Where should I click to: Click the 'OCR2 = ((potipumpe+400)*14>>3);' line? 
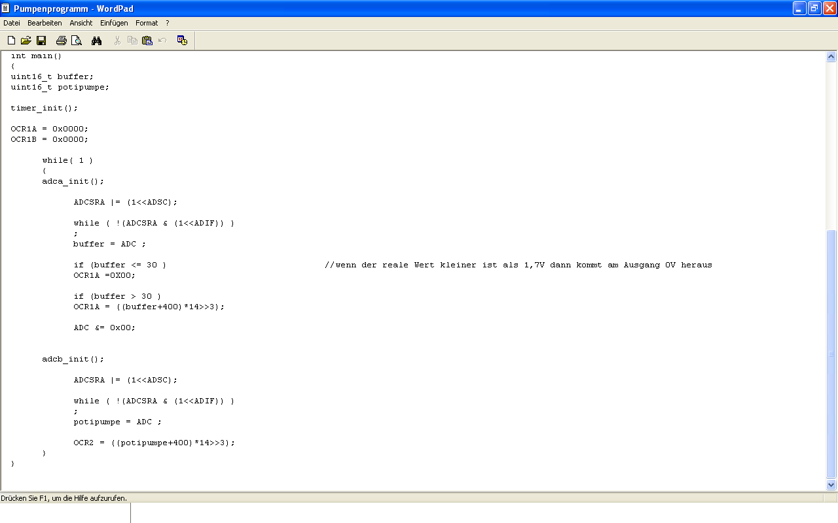point(154,443)
